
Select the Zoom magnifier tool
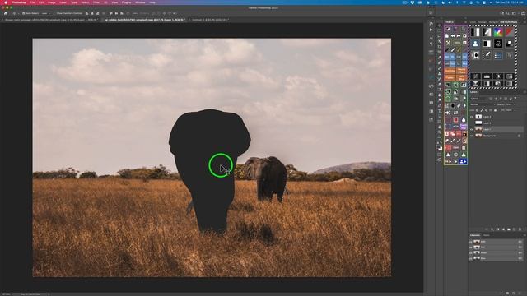tap(439, 132)
